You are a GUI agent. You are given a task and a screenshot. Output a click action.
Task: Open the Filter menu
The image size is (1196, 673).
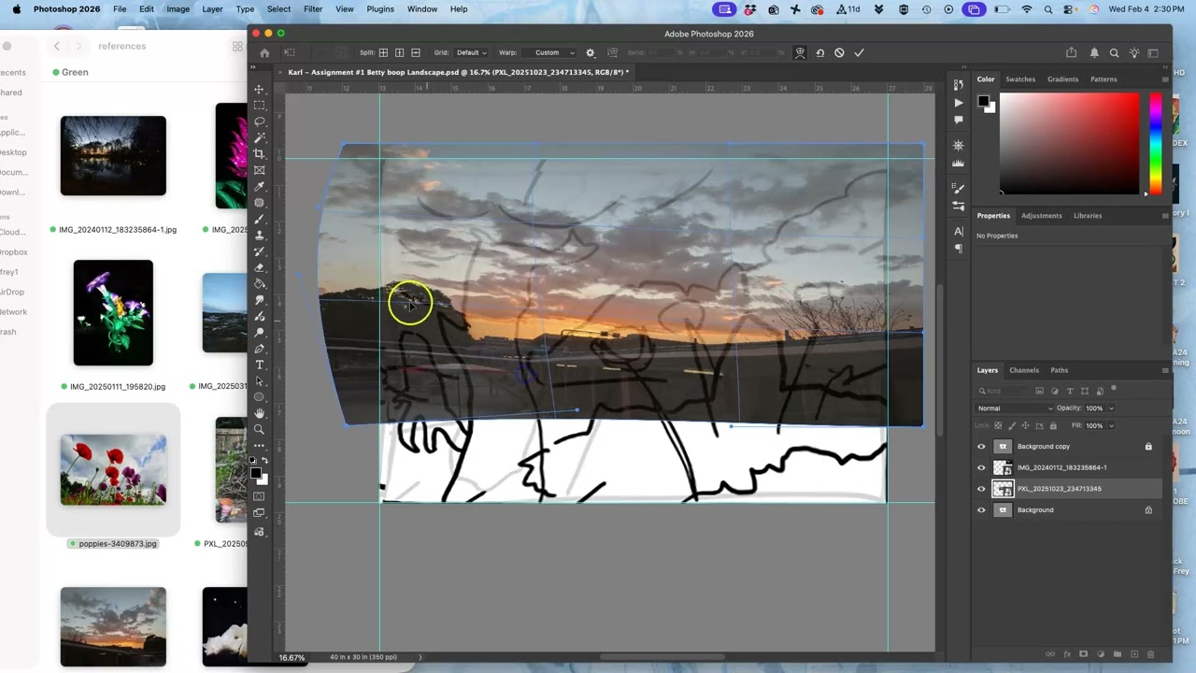[313, 9]
